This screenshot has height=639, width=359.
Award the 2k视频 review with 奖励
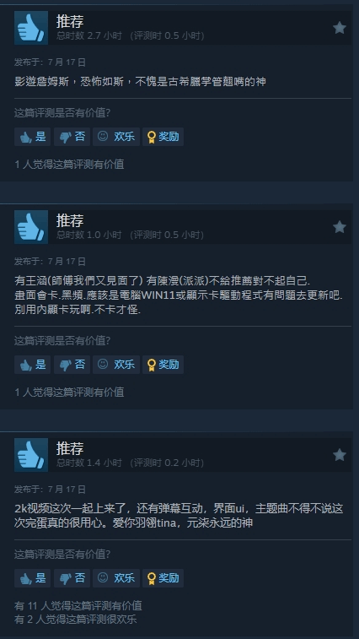(x=163, y=578)
